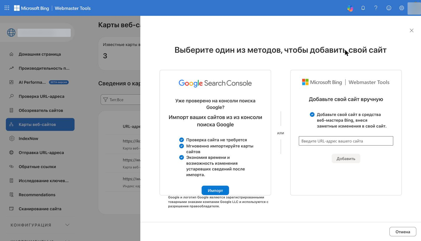Click the Добавьте свой сайт вручную heading
This screenshot has width=421, height=241.
pos(346,99)
